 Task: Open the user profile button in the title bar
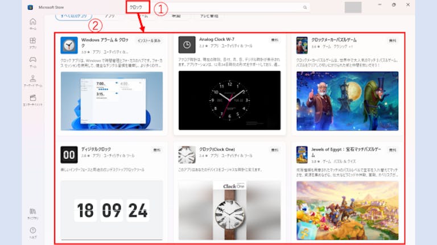point(353,7)
